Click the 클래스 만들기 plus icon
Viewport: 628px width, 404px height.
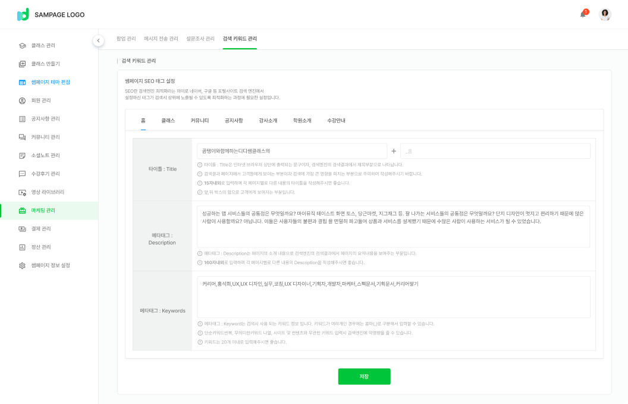tap(22, 64)
